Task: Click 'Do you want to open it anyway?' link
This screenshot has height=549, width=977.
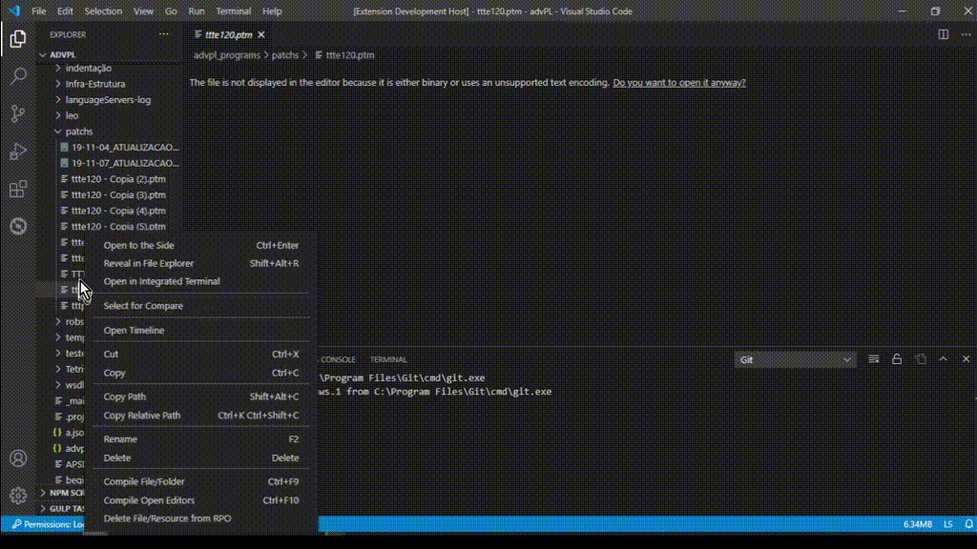Action: (678, 82)
